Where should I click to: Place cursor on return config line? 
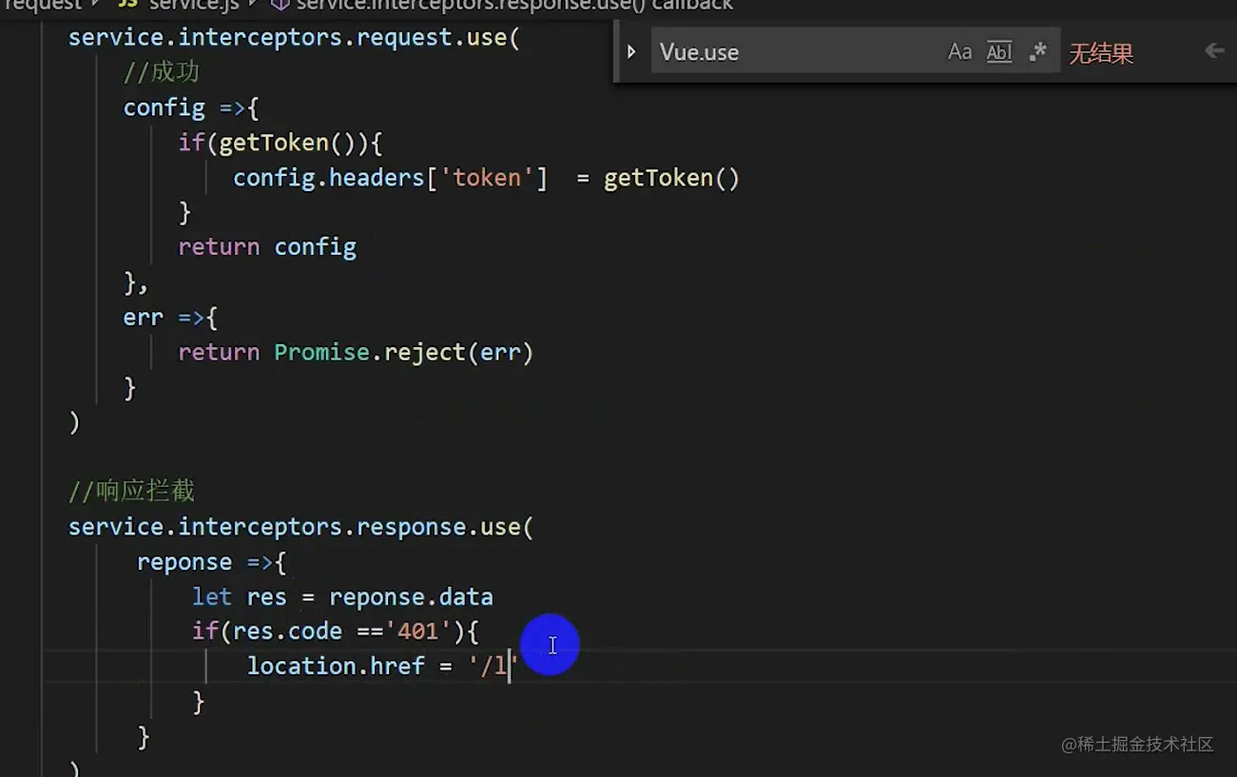click(267, 247)
